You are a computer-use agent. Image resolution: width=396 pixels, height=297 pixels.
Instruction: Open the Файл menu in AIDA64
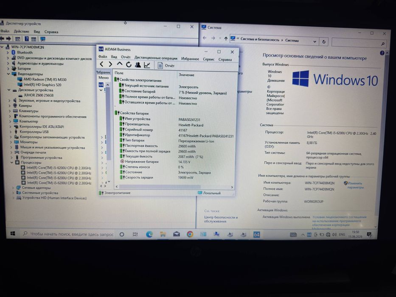(103, 56)
